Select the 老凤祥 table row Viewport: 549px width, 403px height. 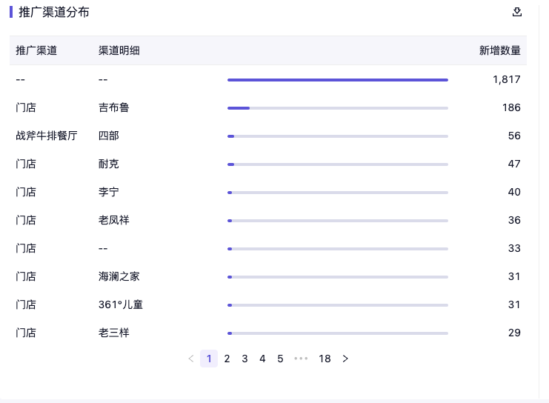click(x=114, y=220)
